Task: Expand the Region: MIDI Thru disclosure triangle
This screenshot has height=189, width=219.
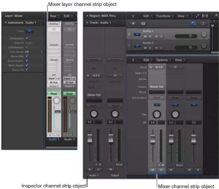Action: click(x=87, y=16)
